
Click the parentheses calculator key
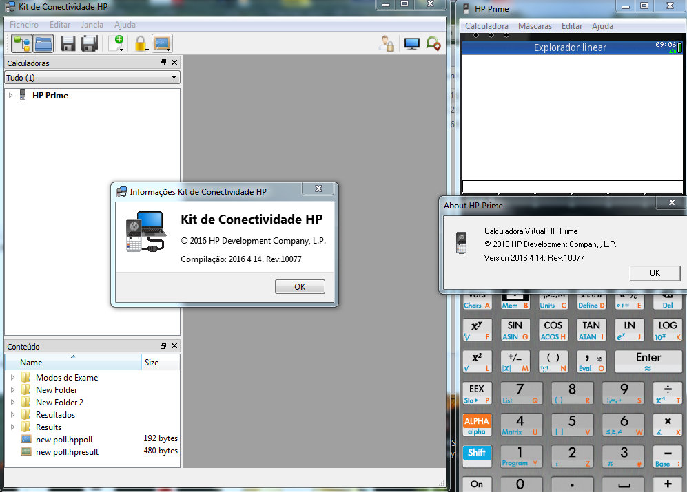(x=553, y=361)
